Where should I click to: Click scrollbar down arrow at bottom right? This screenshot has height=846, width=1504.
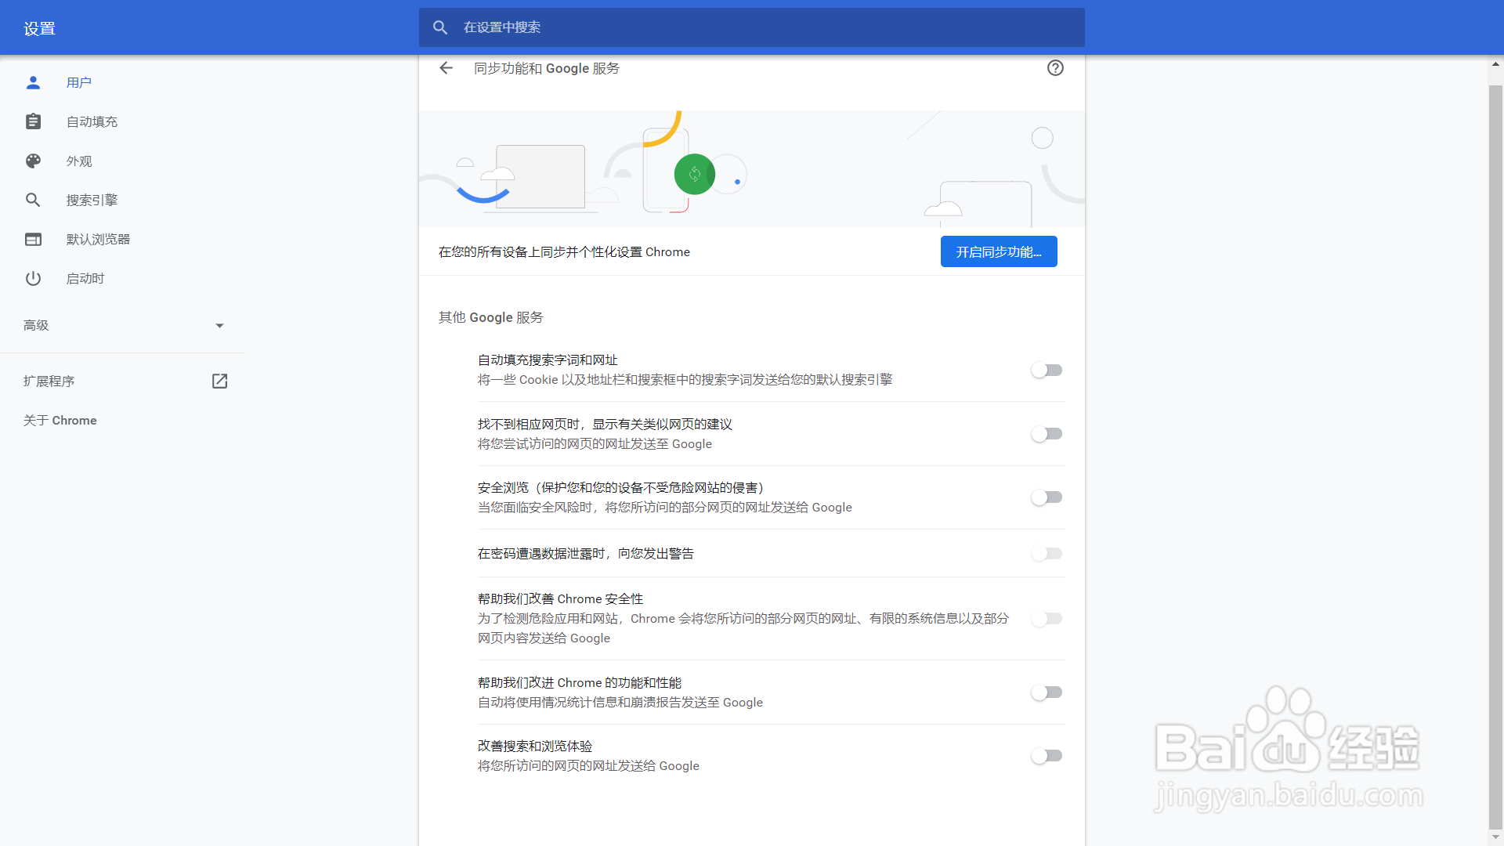(1495, 837)
